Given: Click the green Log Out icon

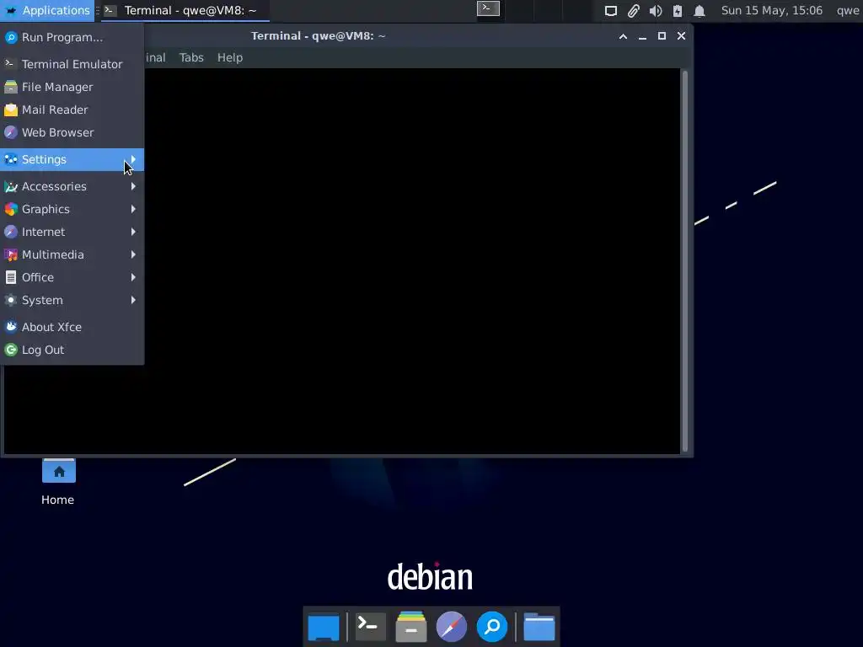Looking at the screenshot, I should (x=11, y=350).
